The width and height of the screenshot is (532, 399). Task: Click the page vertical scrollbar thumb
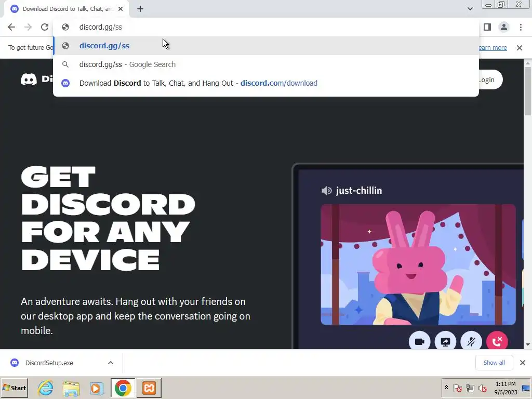pyautogui.click(x=528, y=91)
